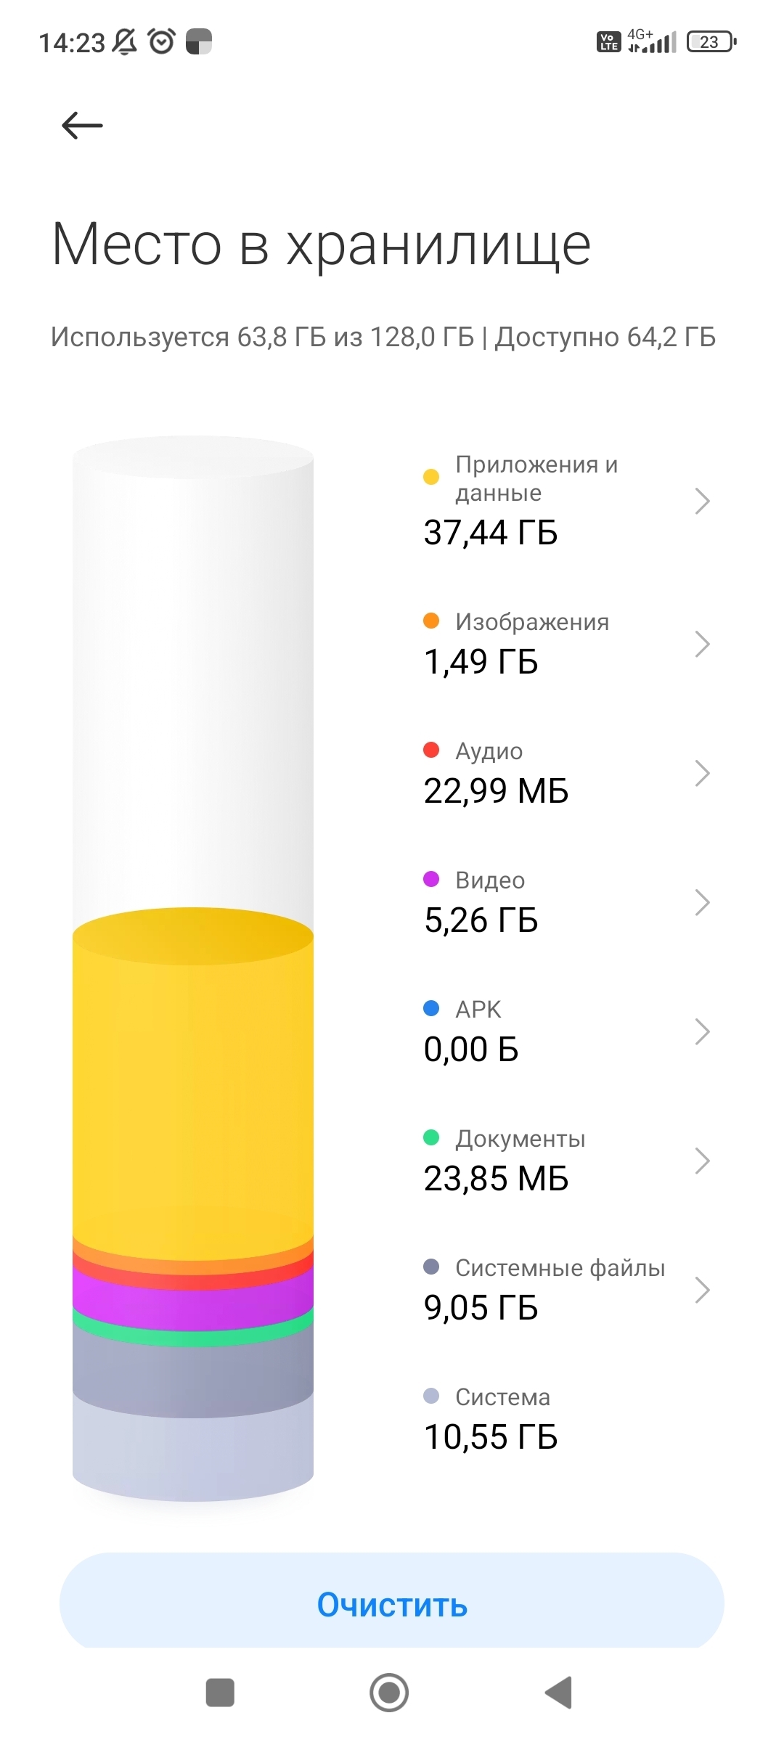Tap the battery indicator icon
The height and width of the screenshot is (1742, 784).
[711, 42]
